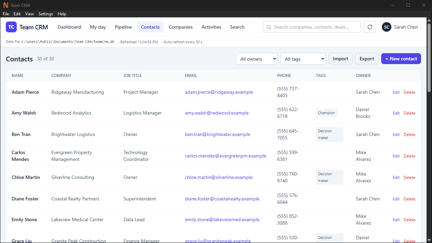Email chloe.martin@silverline.example
The image size is (432, 243).
(219, 177)
